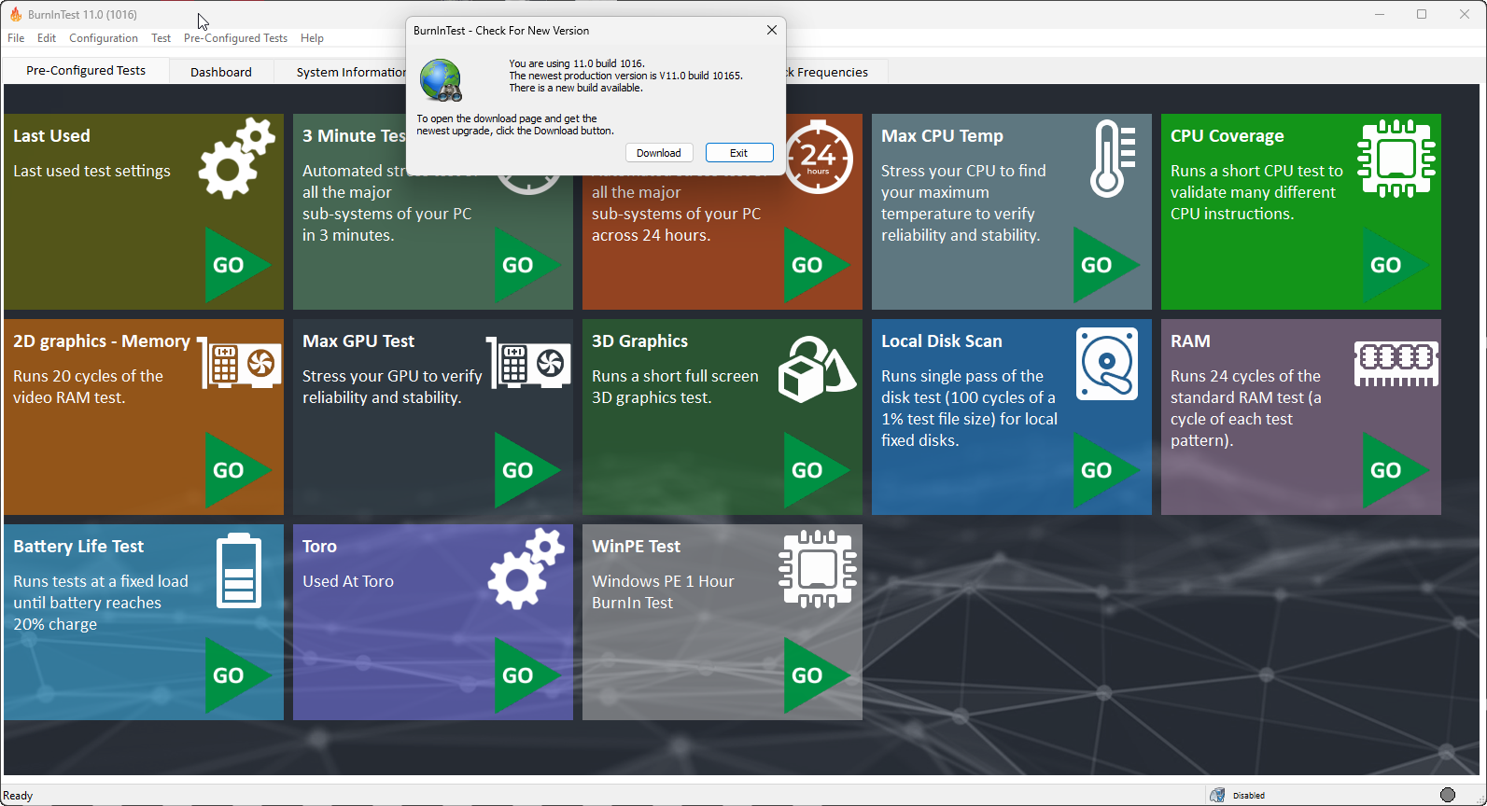Click the WinPE Test tile title
This screenshot has width=1487, height=806.
[636, 547]
